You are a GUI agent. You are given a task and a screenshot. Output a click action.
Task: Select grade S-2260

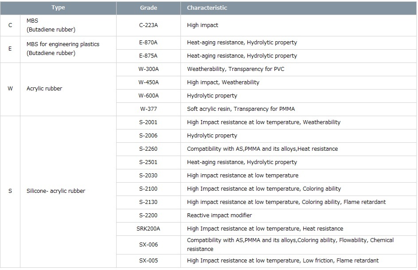pos(148,149)
